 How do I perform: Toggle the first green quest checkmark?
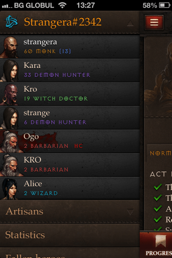(158, 187)
